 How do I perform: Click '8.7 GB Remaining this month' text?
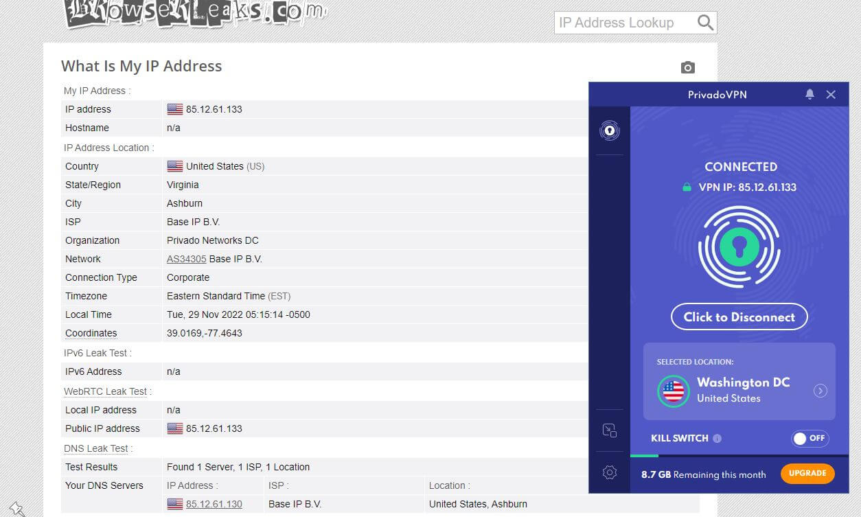click(x=704, y=474)
